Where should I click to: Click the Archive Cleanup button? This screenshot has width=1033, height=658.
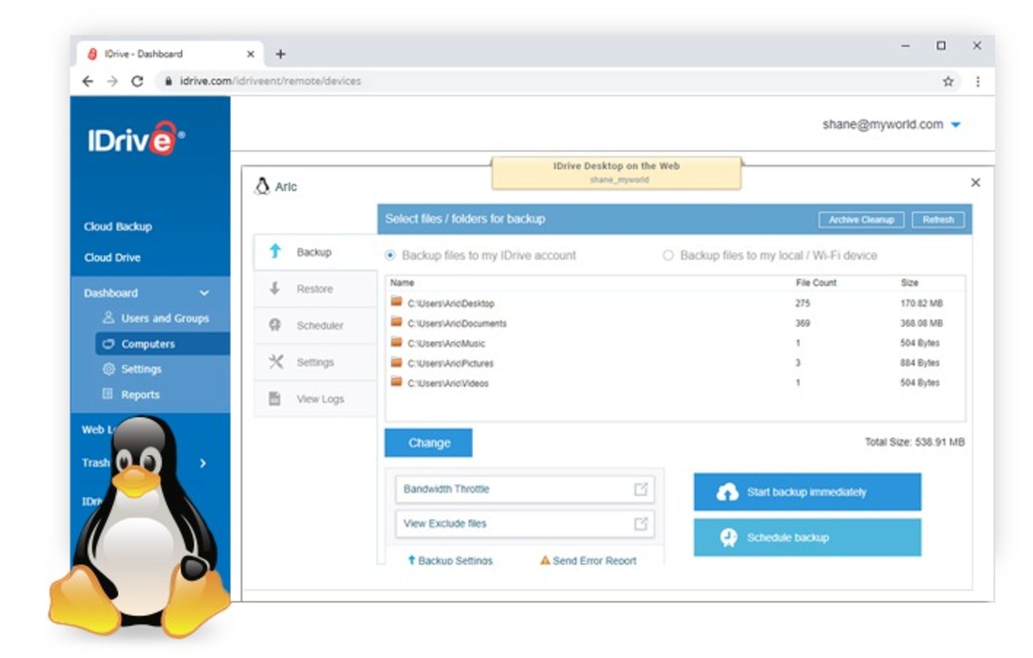[861, 220]
